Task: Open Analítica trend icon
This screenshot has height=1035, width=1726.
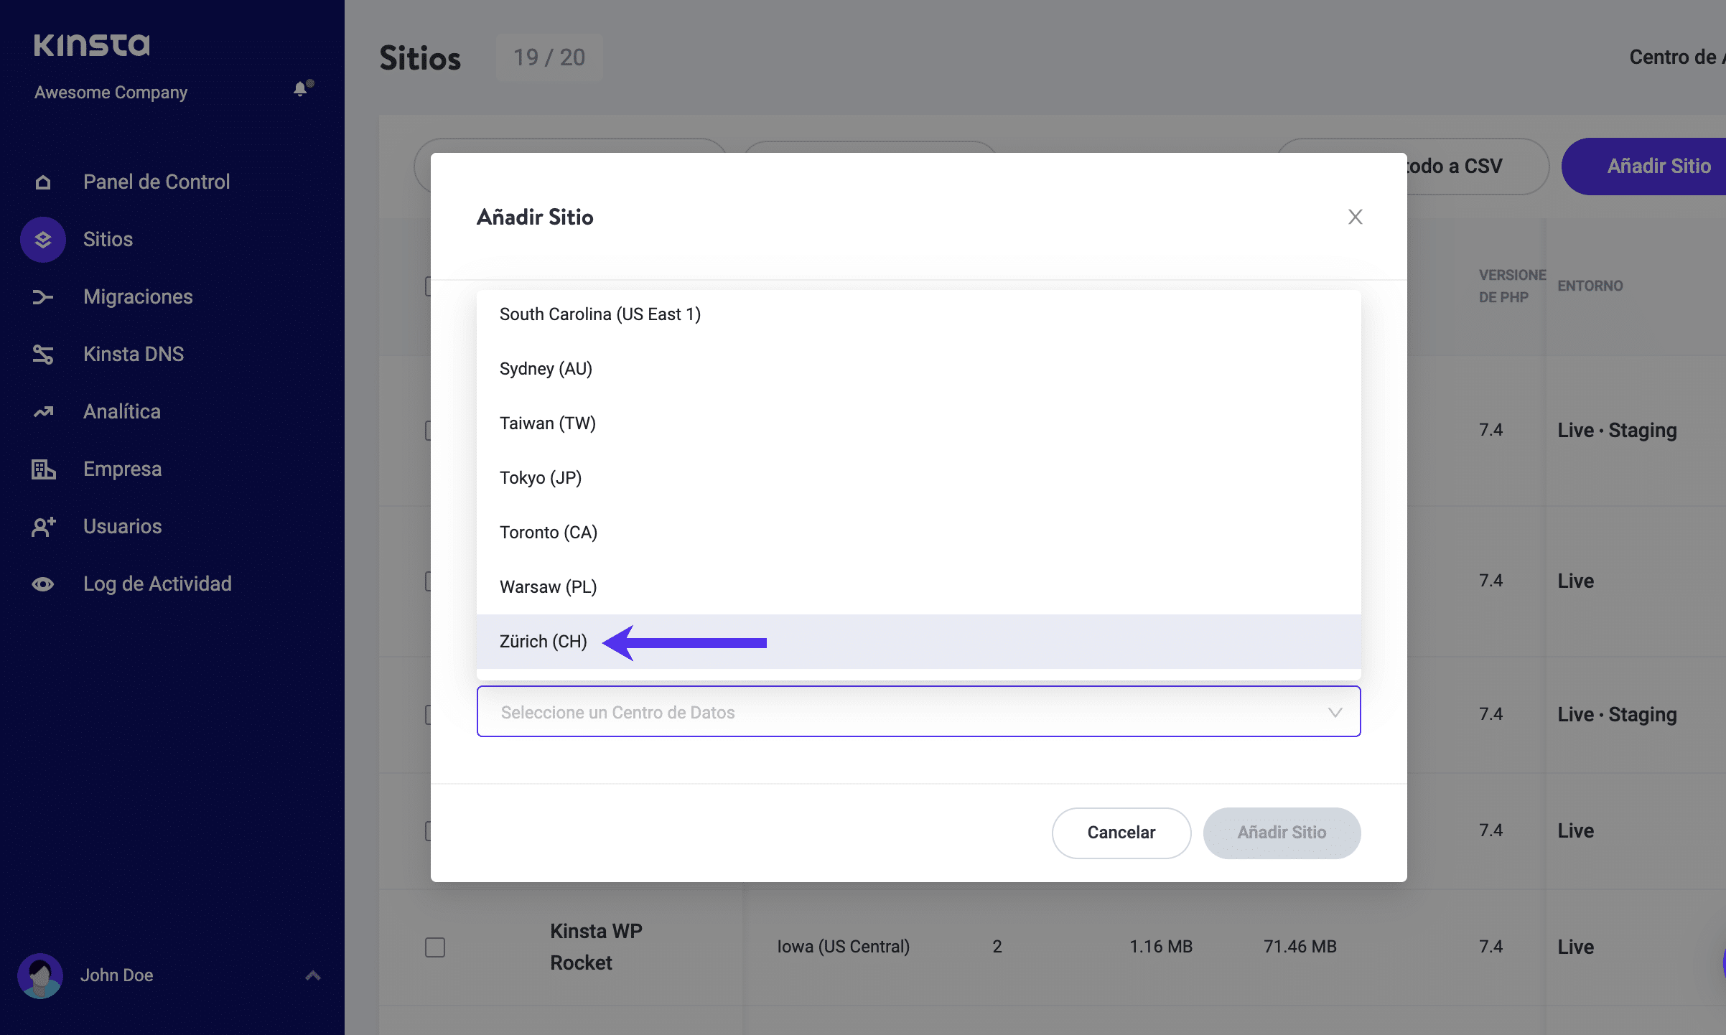Action: (43, 412)
